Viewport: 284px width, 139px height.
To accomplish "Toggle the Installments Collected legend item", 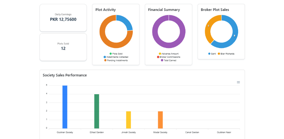I will (116, 57).
